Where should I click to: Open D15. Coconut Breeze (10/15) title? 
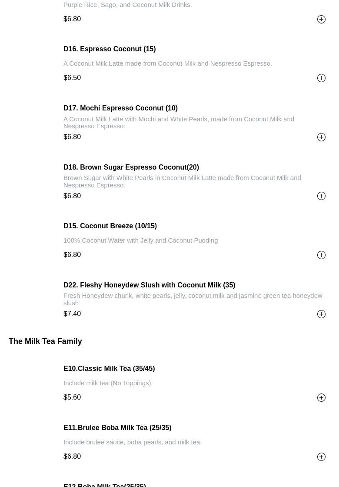(110, 226)
